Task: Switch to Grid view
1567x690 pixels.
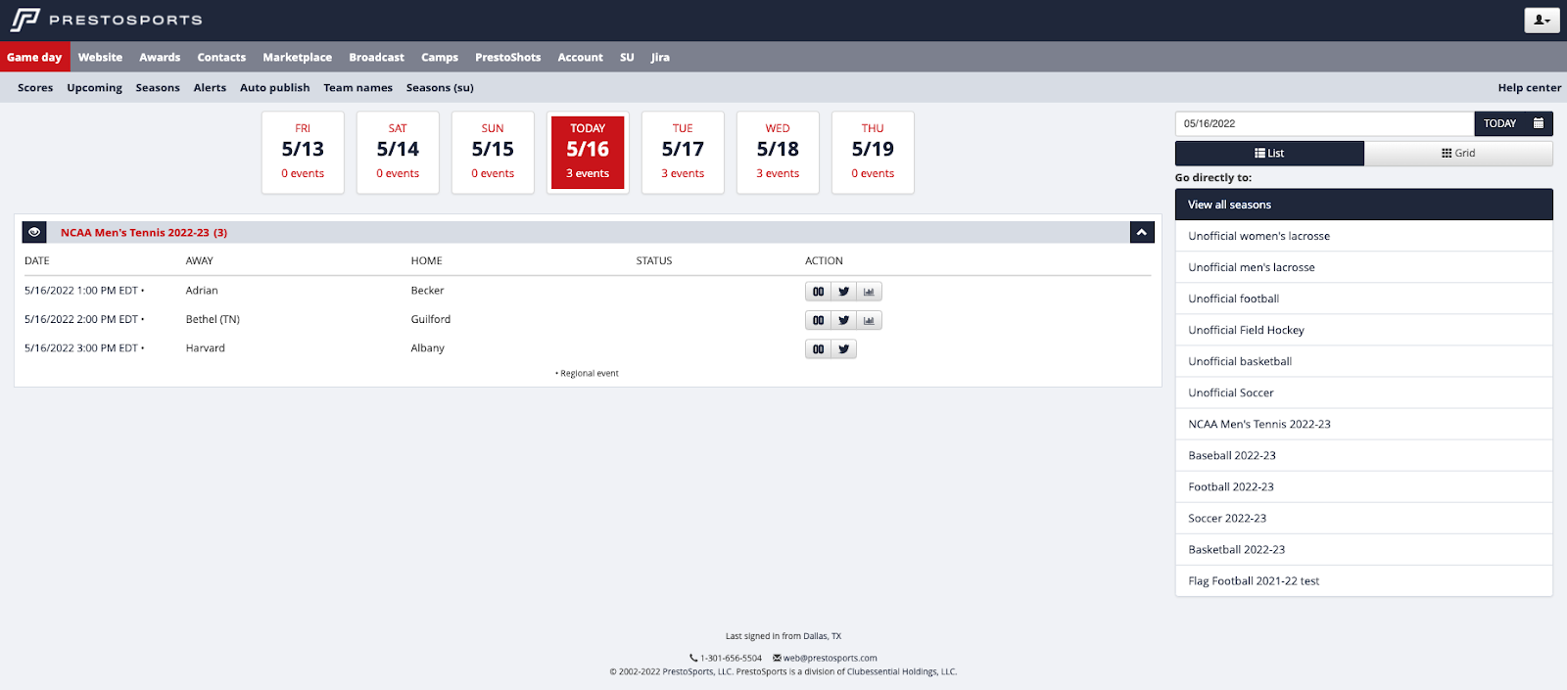Action: click(x=1457, y=154)
